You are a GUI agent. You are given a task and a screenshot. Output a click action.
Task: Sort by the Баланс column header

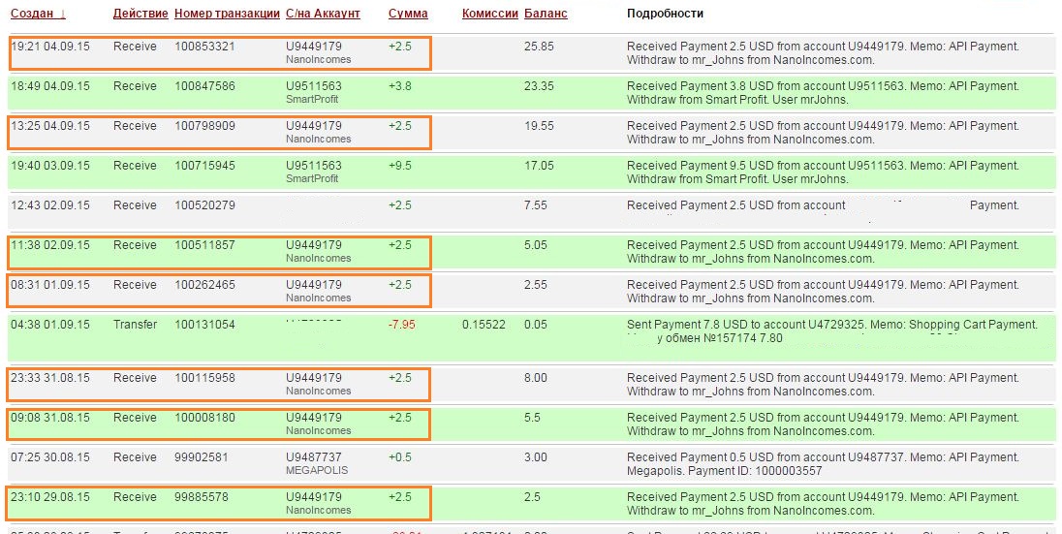pos(546,14)
